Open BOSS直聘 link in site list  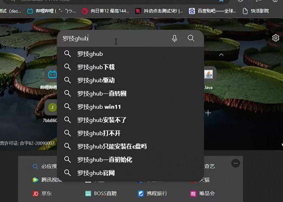(101, 194)
